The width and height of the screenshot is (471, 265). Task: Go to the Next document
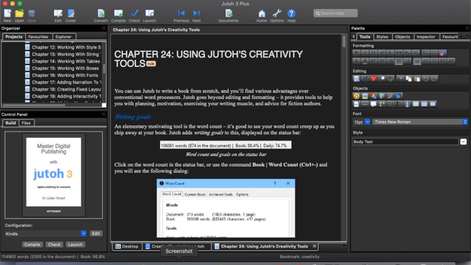point(197,16)
